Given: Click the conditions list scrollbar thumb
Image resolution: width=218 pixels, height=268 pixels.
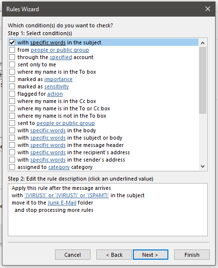Looking at the screenshot, I should point(202,80).
